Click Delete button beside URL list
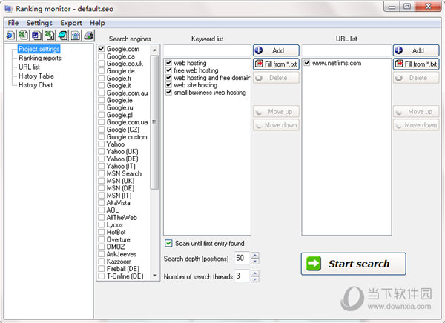This screenshot has width=445, height=323. click(x=416, y=78)
